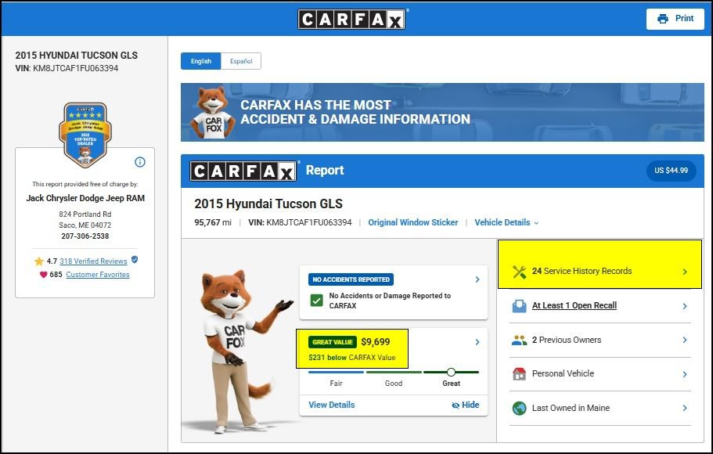
Task: Click the pink heart favorites icon
Action: click(x=43, y=274)
